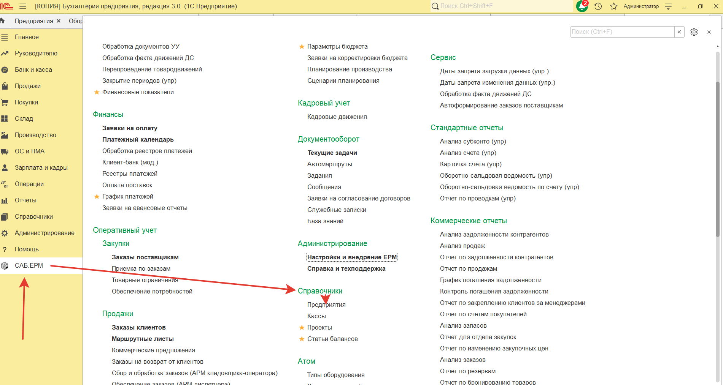
Task: Open Платежный календарь
Action: coord(138,140)
